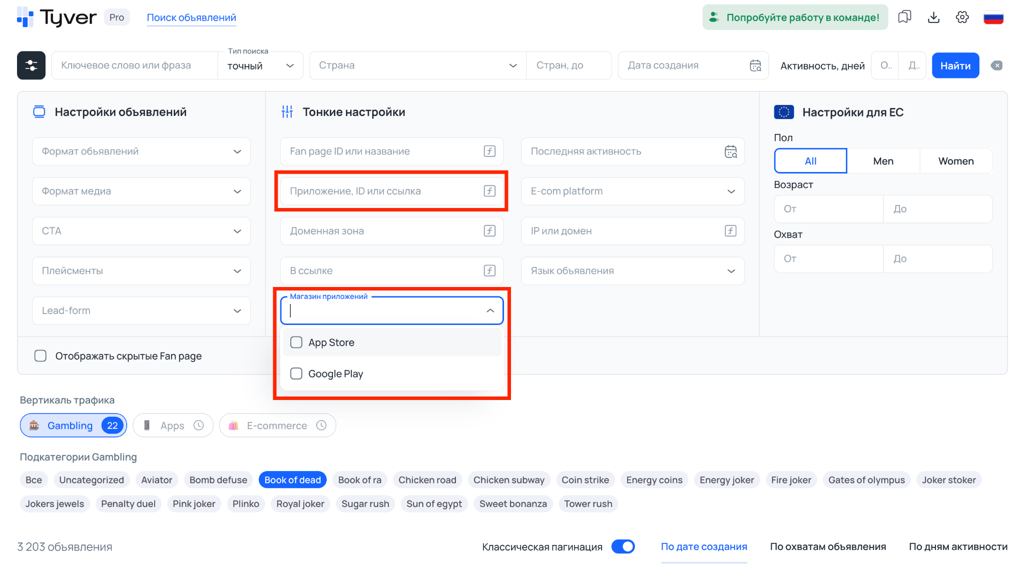Collapse the app store dropdown chevron

(x=490, y=310)
